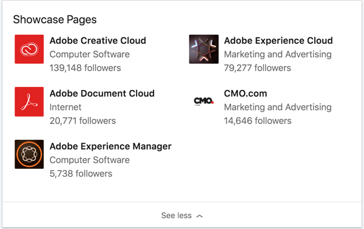Click the Showcase Pages heading
This screenshot has height=229, width=364.
click(55, 19)
